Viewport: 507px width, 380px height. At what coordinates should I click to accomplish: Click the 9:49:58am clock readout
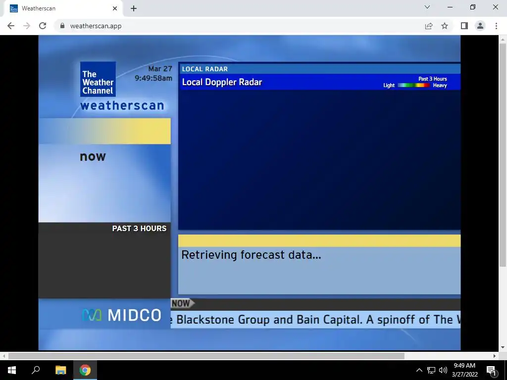pos(153,78)
